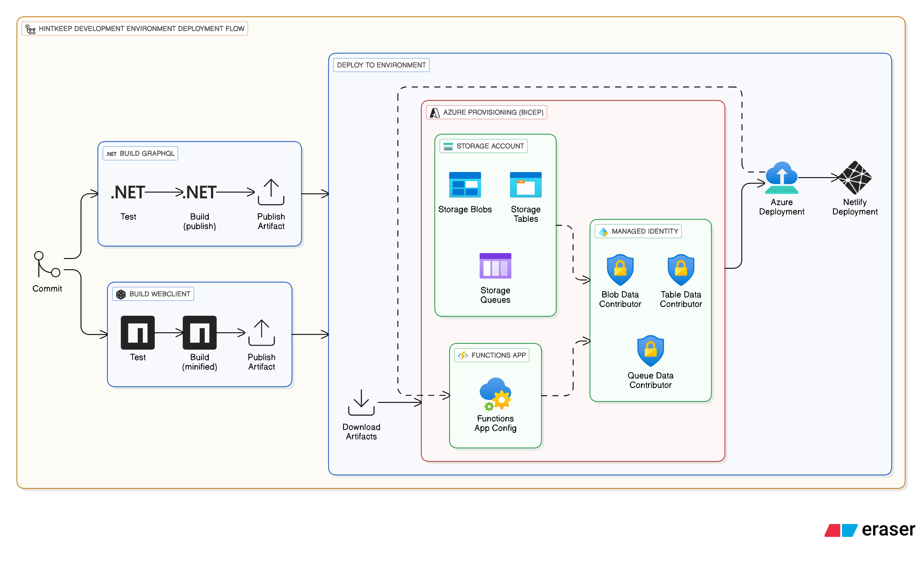Select the Download Artifacts icon
This screenshot has width=922, height=576.
click(x=361, y=402)
